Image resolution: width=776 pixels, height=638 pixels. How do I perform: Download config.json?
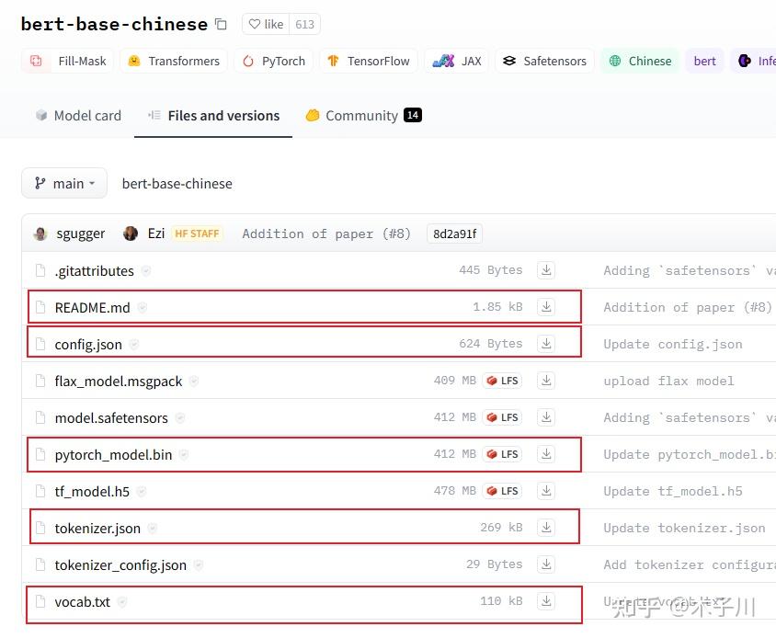(x=546, y=344)
